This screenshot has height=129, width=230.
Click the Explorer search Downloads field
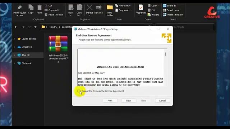185,27
